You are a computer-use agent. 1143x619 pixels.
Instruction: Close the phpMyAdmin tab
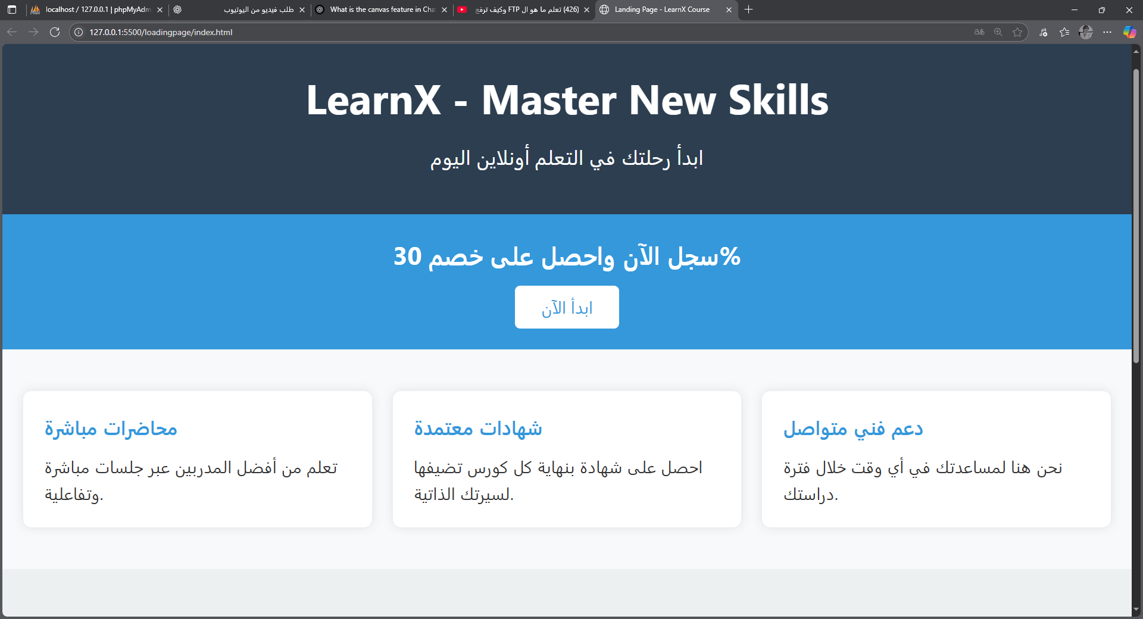(160, 10)
